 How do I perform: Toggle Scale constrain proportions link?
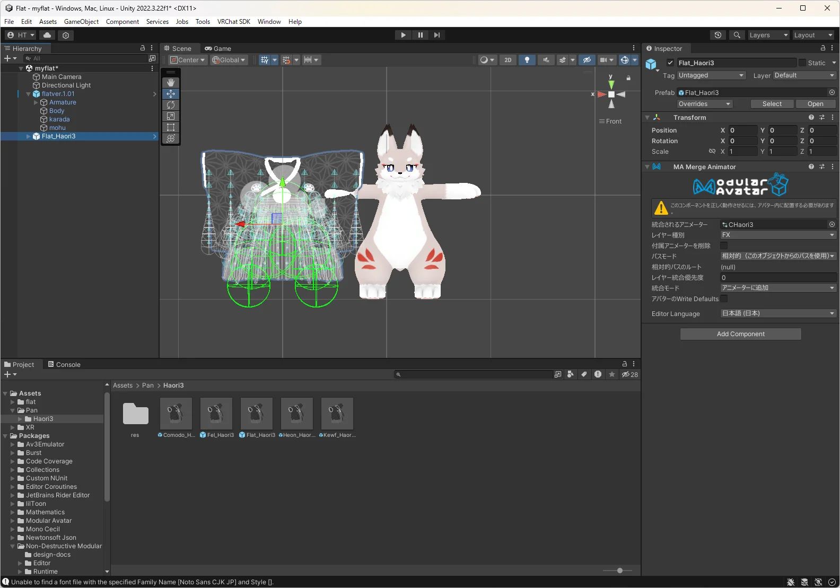(712, 152)
